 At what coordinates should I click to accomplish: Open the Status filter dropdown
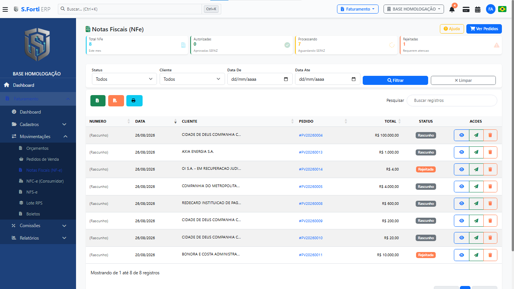pyautogui.click(x=124, y=79)
